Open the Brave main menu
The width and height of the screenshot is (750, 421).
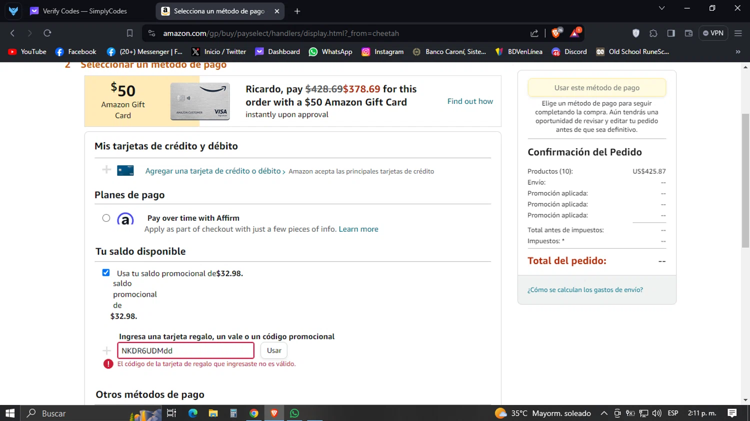[x=738, y=33]
